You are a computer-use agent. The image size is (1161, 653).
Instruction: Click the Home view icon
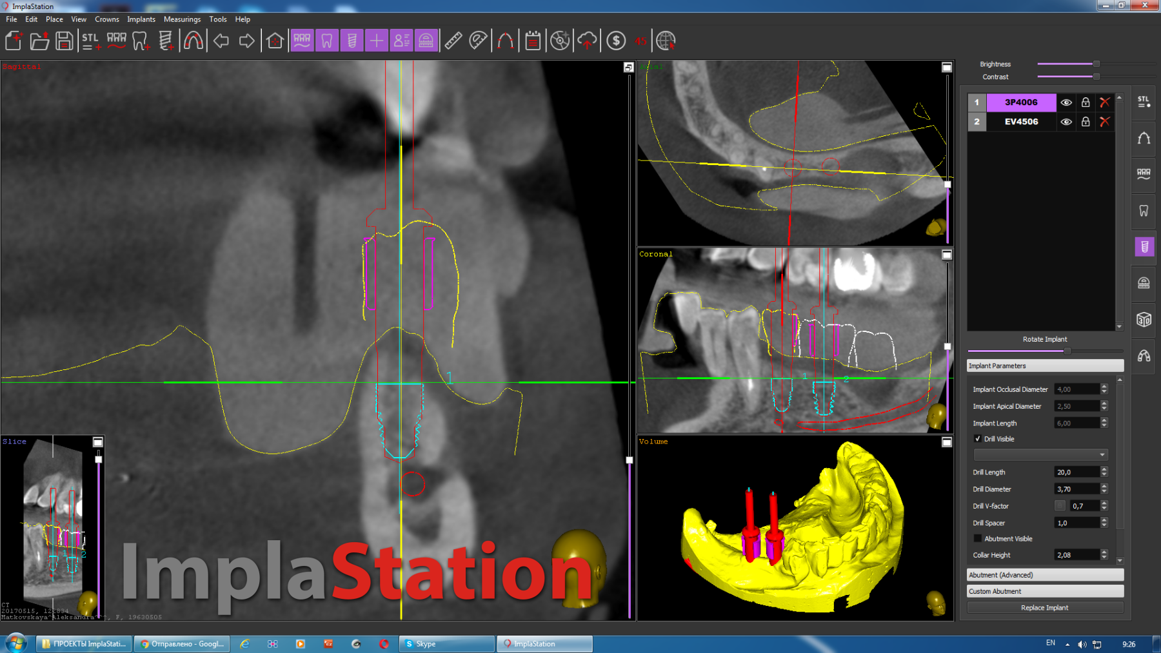(275, 41)
